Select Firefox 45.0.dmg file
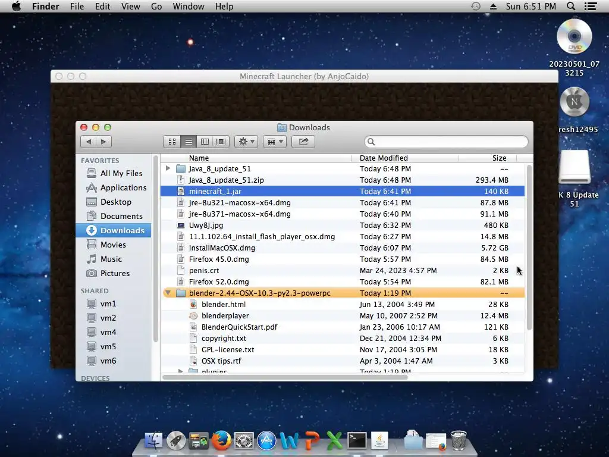The image size is (609, 457). [343, 259]
